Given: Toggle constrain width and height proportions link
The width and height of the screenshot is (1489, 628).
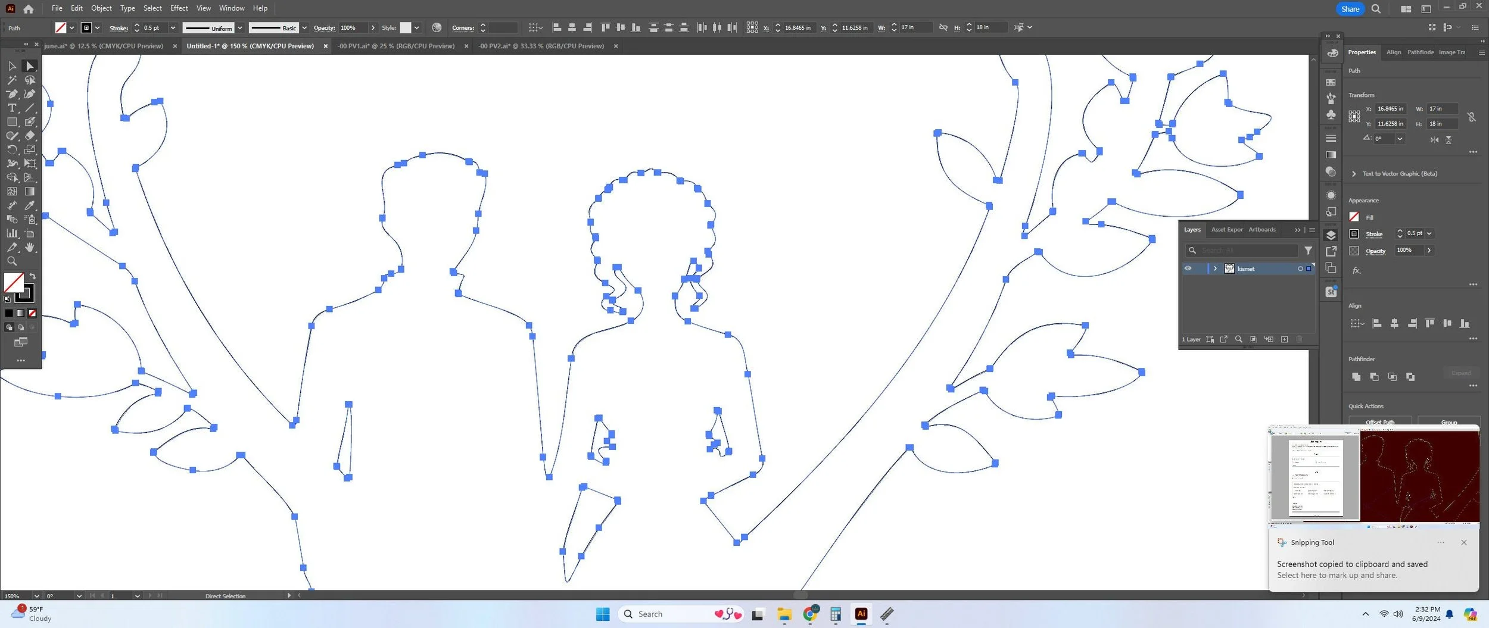Looking at the screenshot, I should pyautogui.click(x=1471, y=117).
